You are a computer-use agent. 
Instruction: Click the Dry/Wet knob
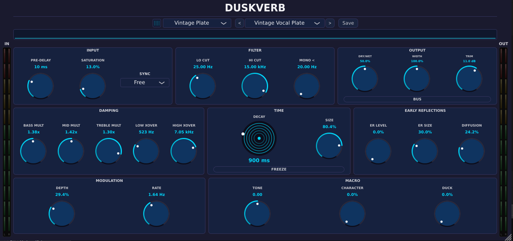coord(365,79)
